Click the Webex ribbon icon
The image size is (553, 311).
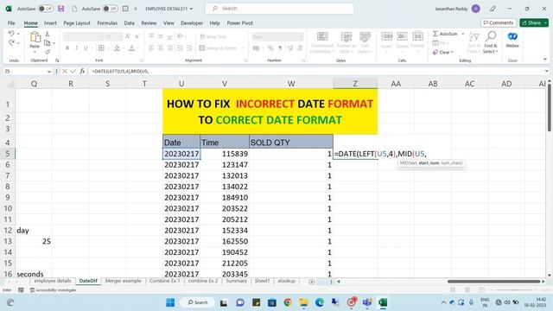click(x=512, y=40)
